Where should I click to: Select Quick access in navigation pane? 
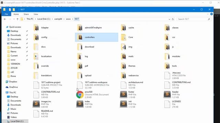click(13, 27)
